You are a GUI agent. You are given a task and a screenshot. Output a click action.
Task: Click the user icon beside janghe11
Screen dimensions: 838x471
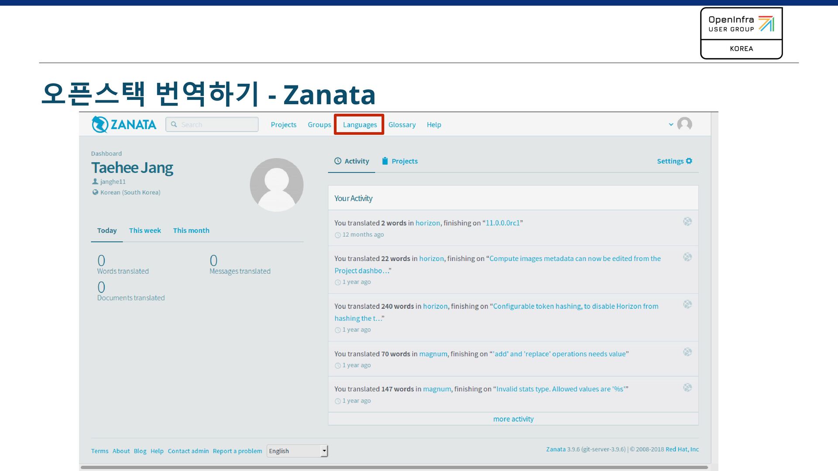95,181
